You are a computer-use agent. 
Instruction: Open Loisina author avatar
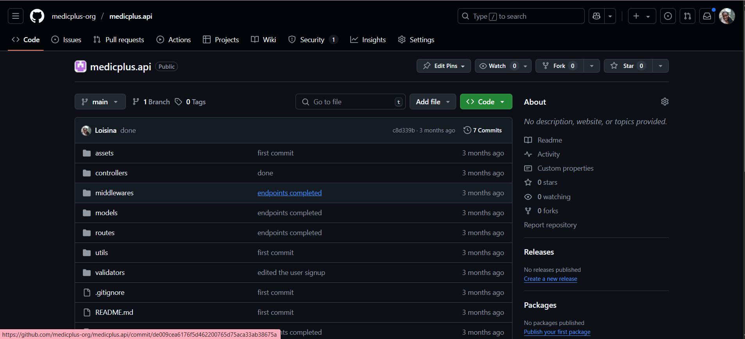[x=86, y=130]
